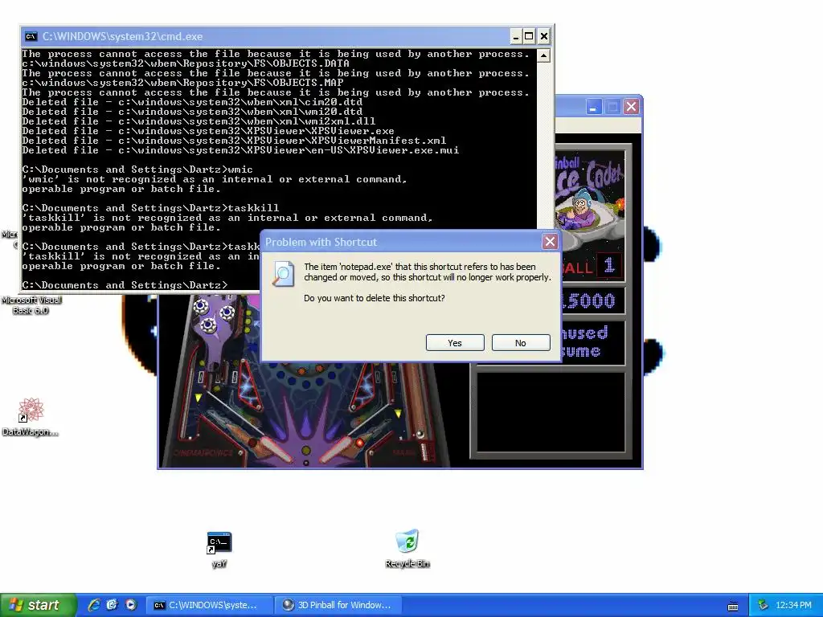
Task: Click the 'wmic' command line in cmd
Action: (137, 170)
